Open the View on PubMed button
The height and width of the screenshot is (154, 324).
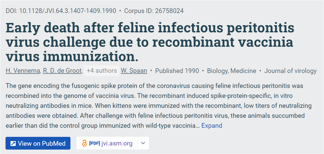[38, 143]
